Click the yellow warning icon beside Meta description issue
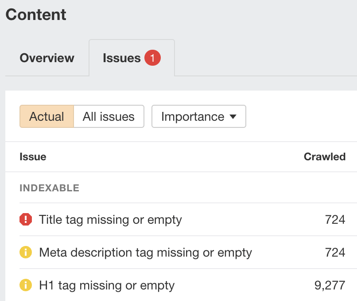357x301 pixels. [26, 253]
